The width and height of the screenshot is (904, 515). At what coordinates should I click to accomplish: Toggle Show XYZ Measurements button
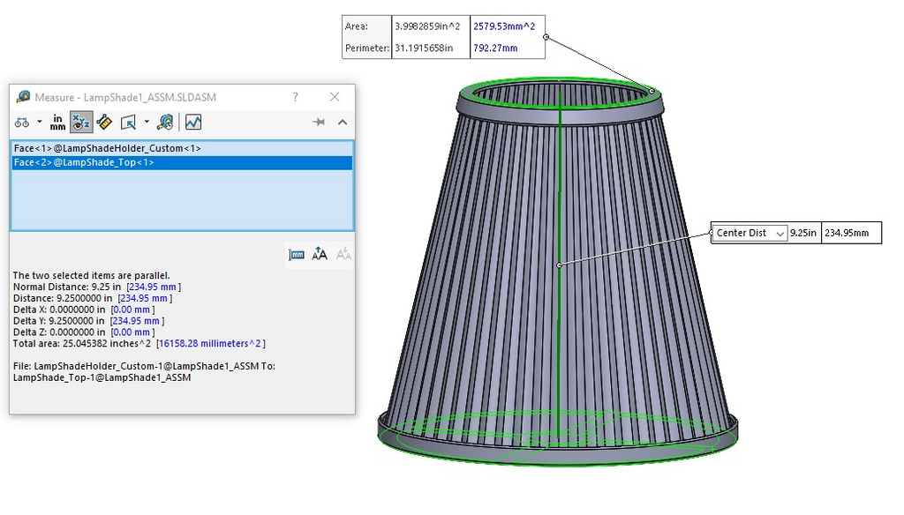pos(80,122)
